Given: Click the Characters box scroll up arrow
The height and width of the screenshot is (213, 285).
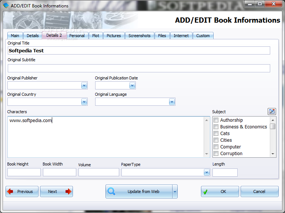Looking at the screenshot, I should (207, 120).
